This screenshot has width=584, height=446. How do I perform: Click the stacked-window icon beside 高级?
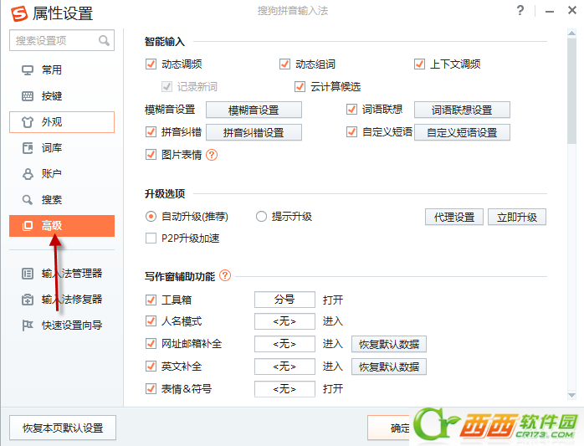27,226
